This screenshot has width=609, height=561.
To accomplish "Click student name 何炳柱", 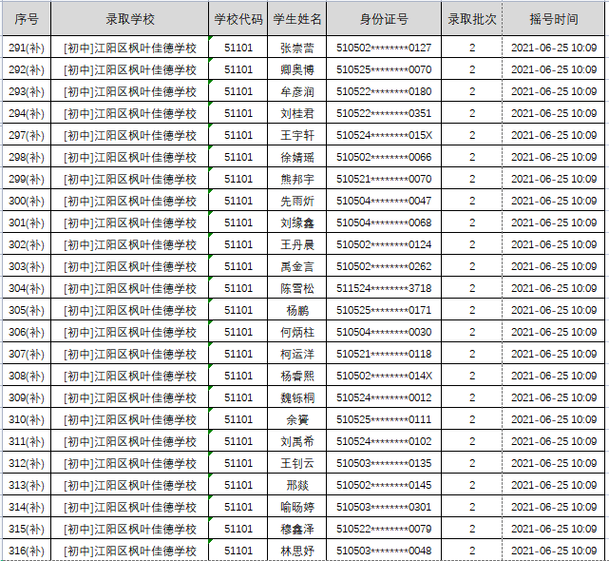I will click(297, 332).
